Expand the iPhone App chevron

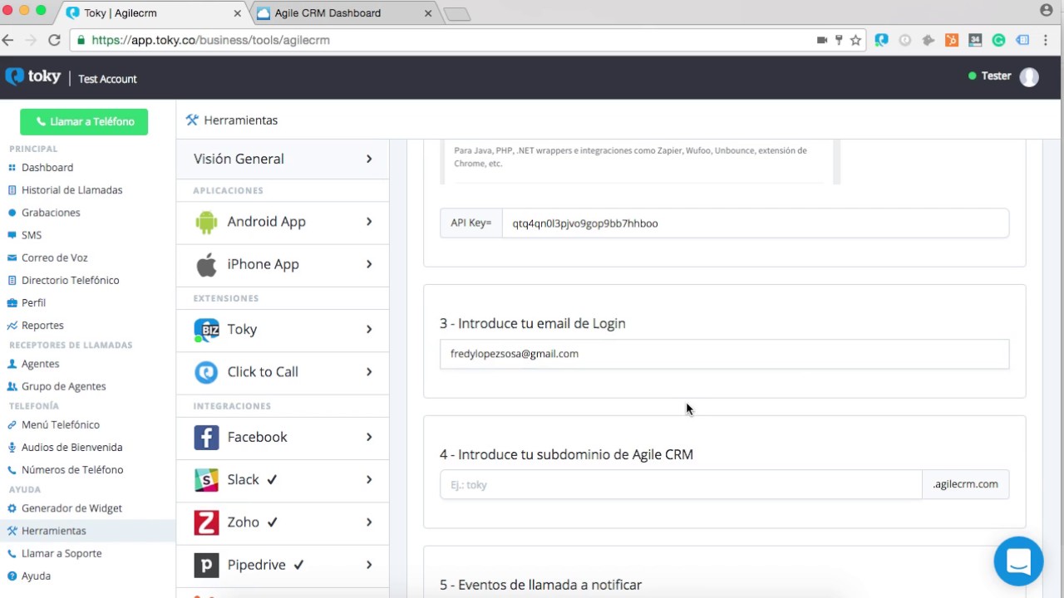(x=369, y=264)
